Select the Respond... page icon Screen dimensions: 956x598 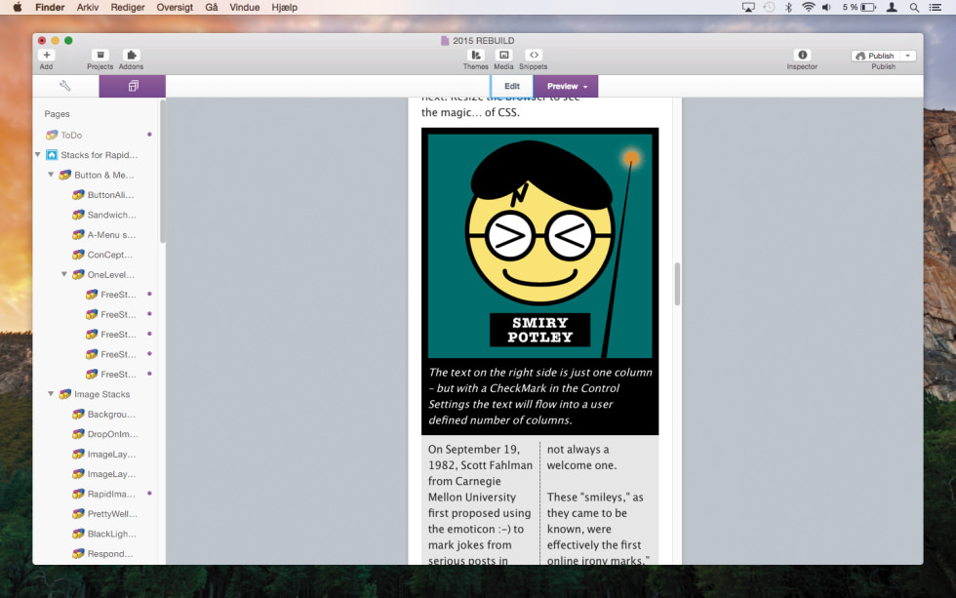click(78, 553)
